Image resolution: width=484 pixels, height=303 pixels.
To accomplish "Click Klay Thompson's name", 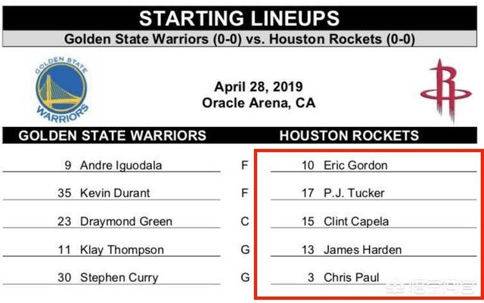I will (x=122, y=249).
